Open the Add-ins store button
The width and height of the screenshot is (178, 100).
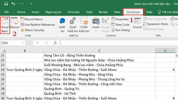[x=62, y=25]
